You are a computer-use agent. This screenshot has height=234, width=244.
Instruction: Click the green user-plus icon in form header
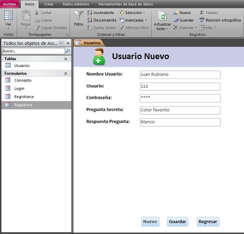point(99,57)
